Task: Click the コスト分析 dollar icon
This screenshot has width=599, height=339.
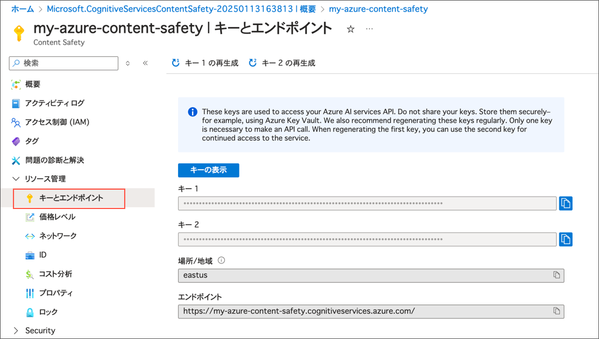Action: (29, 274)
